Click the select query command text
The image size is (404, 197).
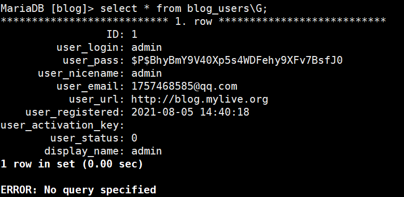click(x=184, y=8)
